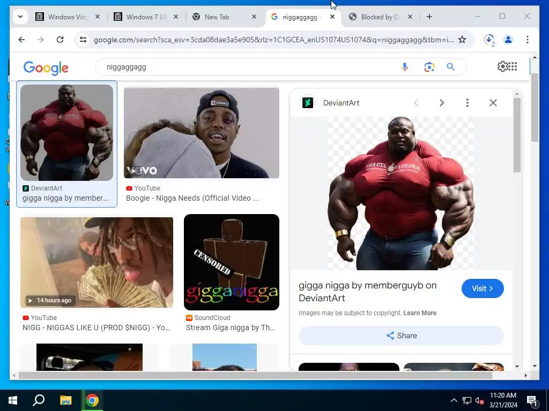This screenshot has width=549, height=411.
Task: Close the active Google search tab
Action: [x=332, y=17]
